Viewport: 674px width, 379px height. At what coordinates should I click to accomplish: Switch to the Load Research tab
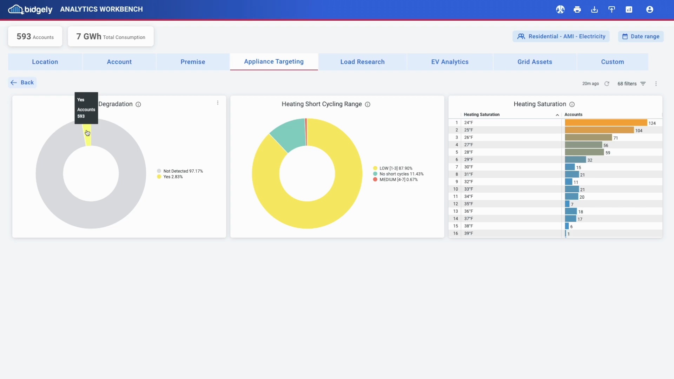pos(362,62)
